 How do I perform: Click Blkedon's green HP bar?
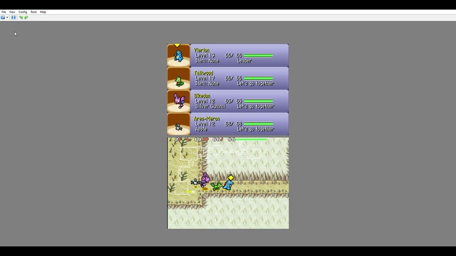pos(258,101)
